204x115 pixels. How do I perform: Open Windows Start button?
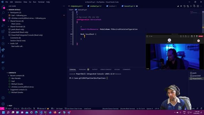point(4,112)
